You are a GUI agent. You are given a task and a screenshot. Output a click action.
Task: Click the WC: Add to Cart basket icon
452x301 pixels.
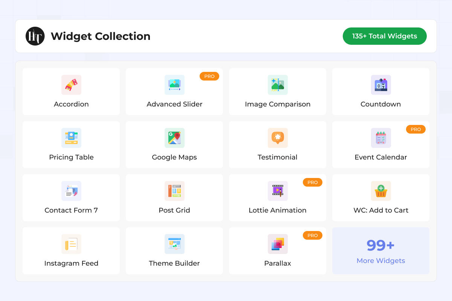pos(381,191)
